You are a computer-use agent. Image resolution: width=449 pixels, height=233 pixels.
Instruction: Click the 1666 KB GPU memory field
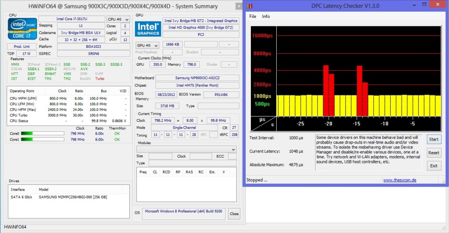click(172, 44)
